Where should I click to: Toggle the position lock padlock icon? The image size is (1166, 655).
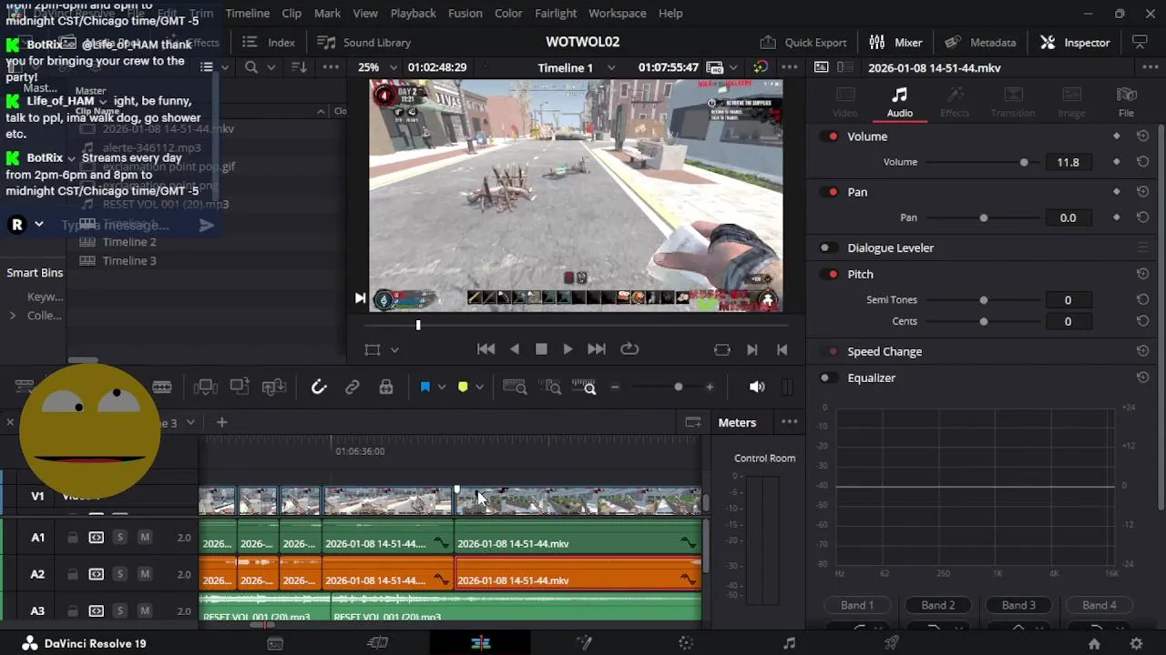[x=386, y=388]
